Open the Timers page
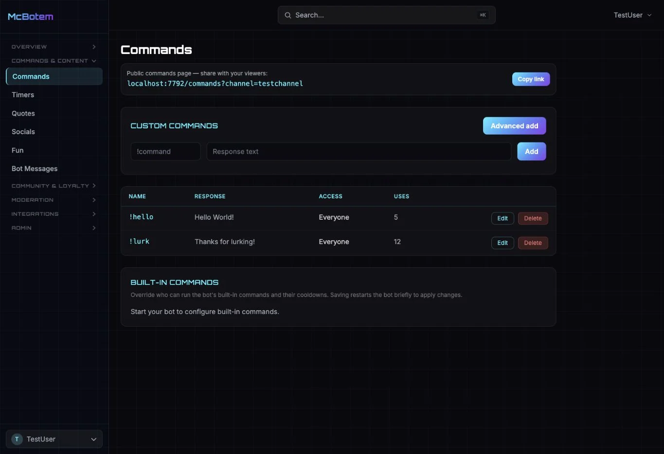This screenshot has width=664, height=454. coord(54,95)
